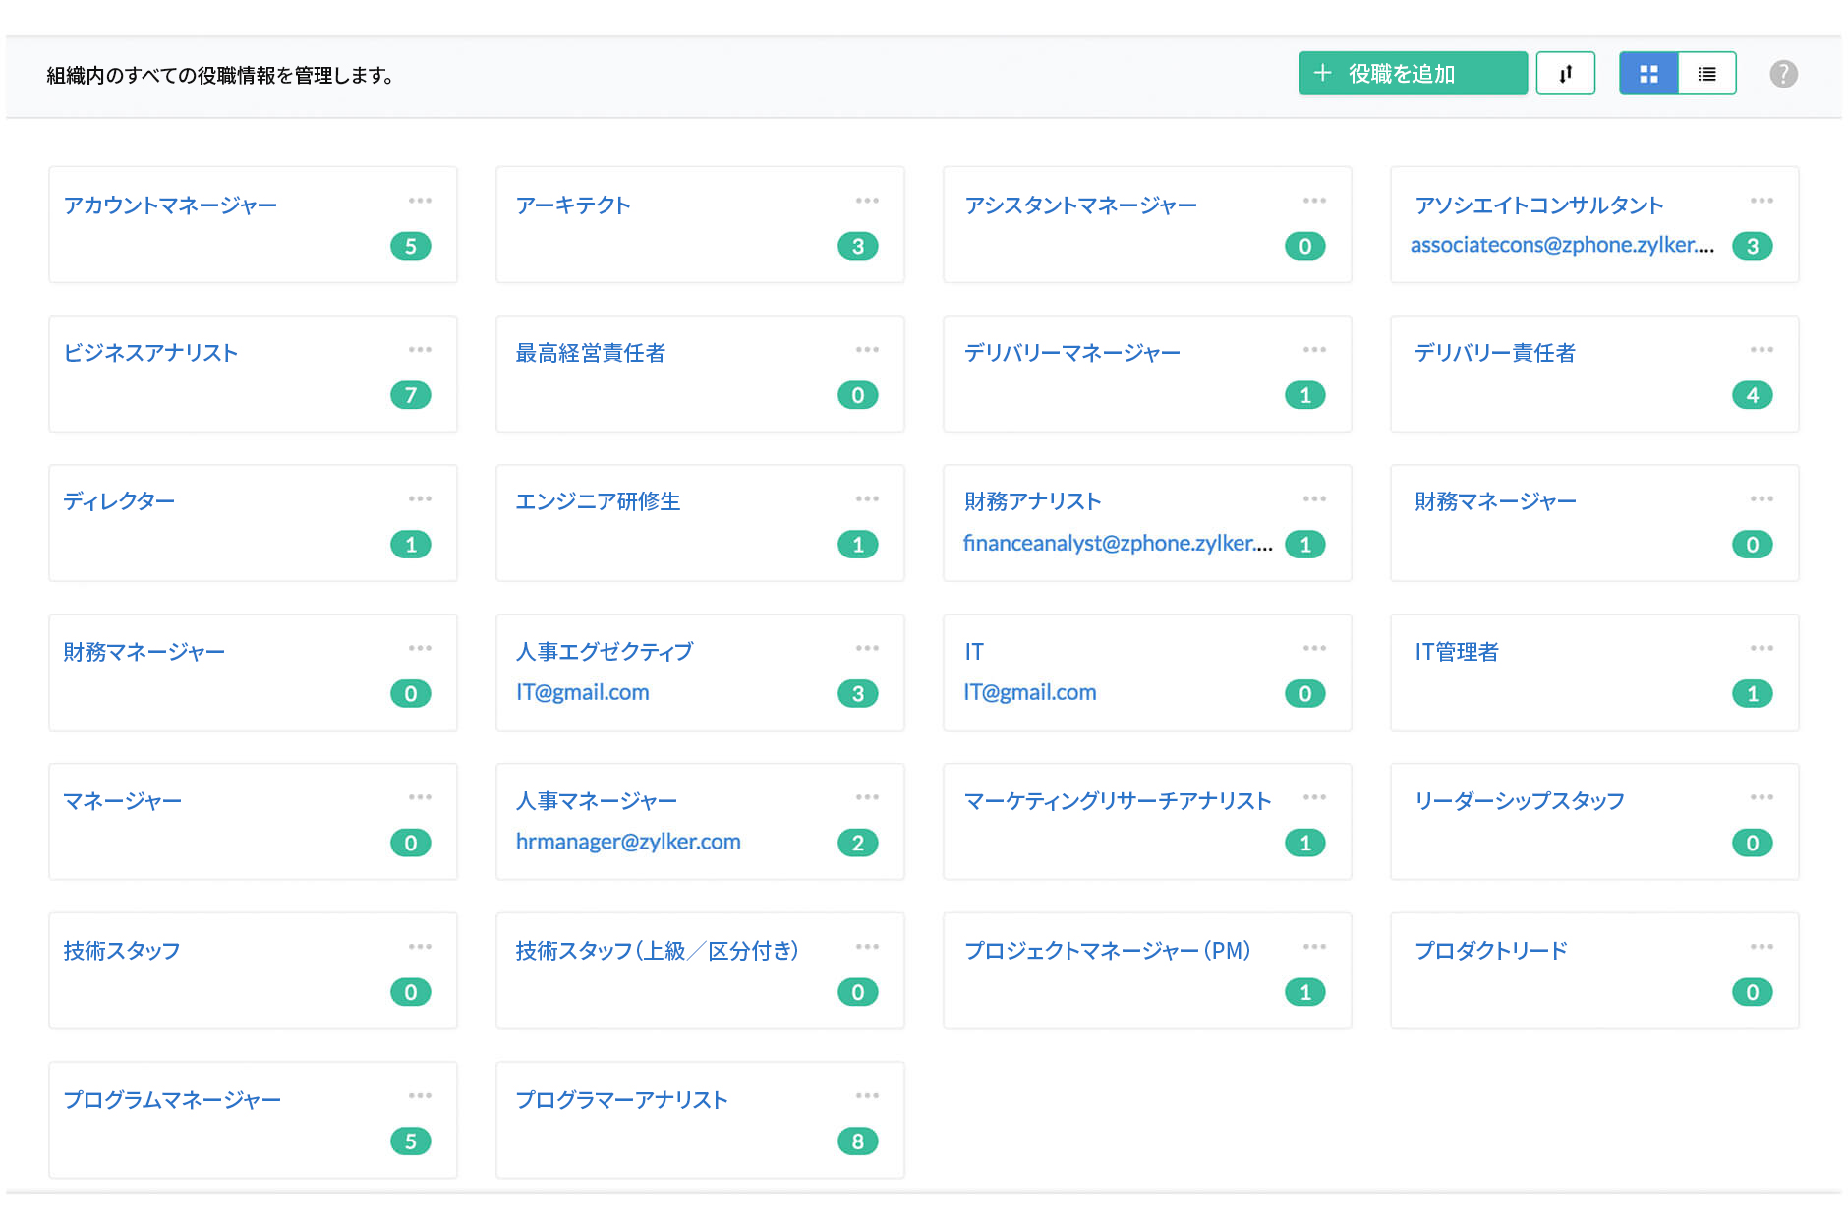Open the アーキテクト role details
Screen dimensions: 1848x1229
(573, 205)
